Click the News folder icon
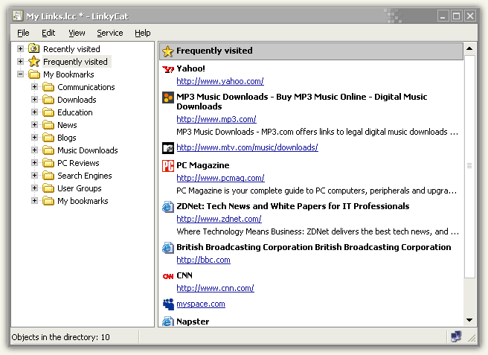Screen dimensions: 488x355 tap(48, 125)
